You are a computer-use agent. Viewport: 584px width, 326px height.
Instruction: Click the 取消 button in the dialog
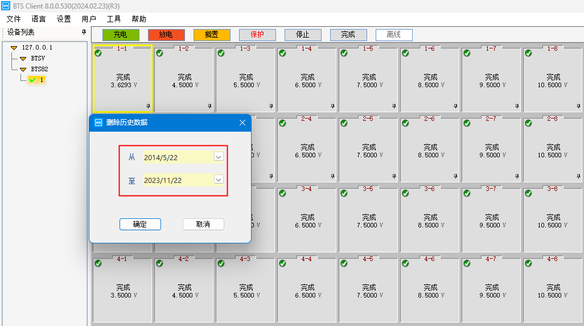[203, 224]
